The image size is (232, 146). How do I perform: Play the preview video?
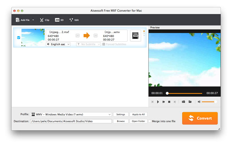point(158,102)
